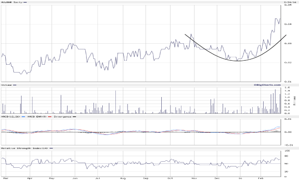Click the Oct label on time axis
Screen dimensions: 299x180
170,178
